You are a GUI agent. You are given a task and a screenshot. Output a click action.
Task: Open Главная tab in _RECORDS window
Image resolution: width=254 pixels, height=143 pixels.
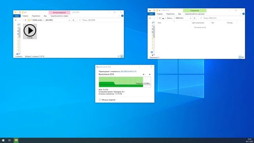pos(25,16)
